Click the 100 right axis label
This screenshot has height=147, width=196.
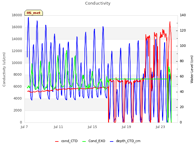[x=183, y=46]
